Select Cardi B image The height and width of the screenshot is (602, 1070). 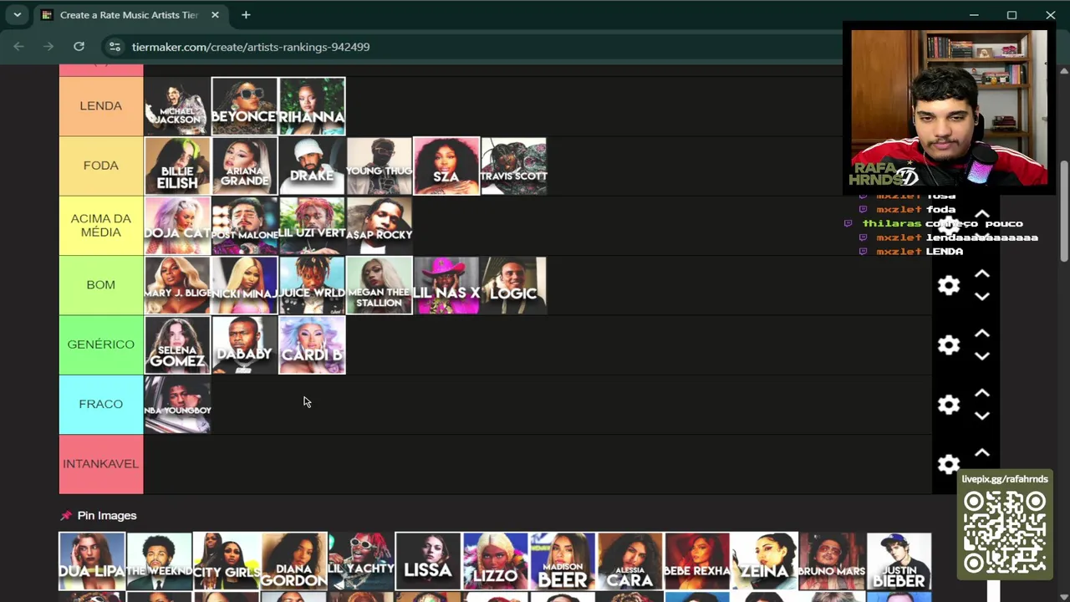(x=312, y=344)
